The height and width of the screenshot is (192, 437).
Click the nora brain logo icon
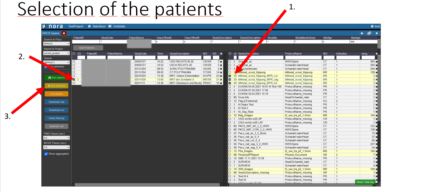pyautogui.click(x=44, y=26)
